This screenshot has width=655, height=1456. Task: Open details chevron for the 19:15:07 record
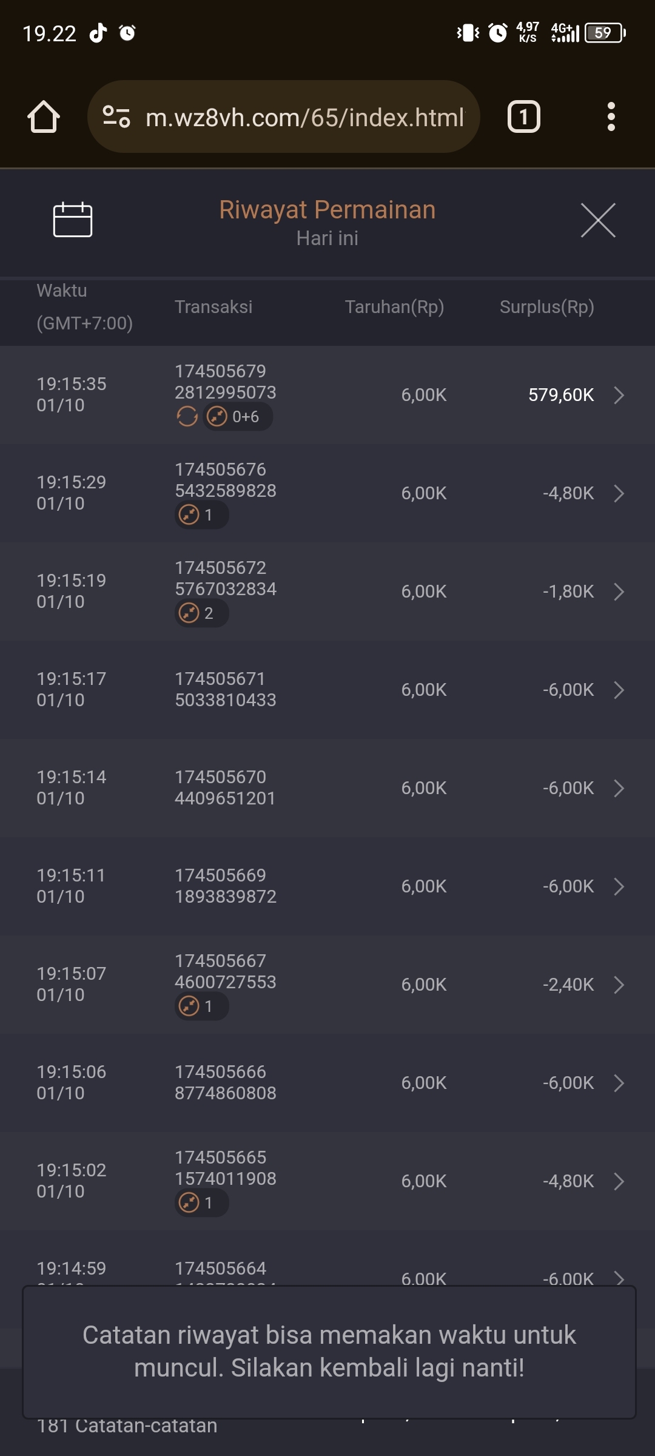(x=619, y=985)
